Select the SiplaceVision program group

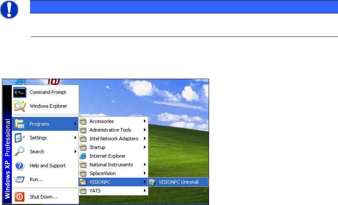(x=113, y=174)
